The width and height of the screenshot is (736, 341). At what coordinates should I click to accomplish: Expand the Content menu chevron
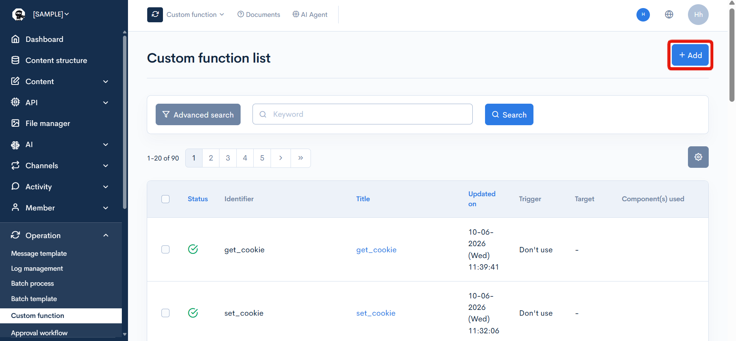106,81
